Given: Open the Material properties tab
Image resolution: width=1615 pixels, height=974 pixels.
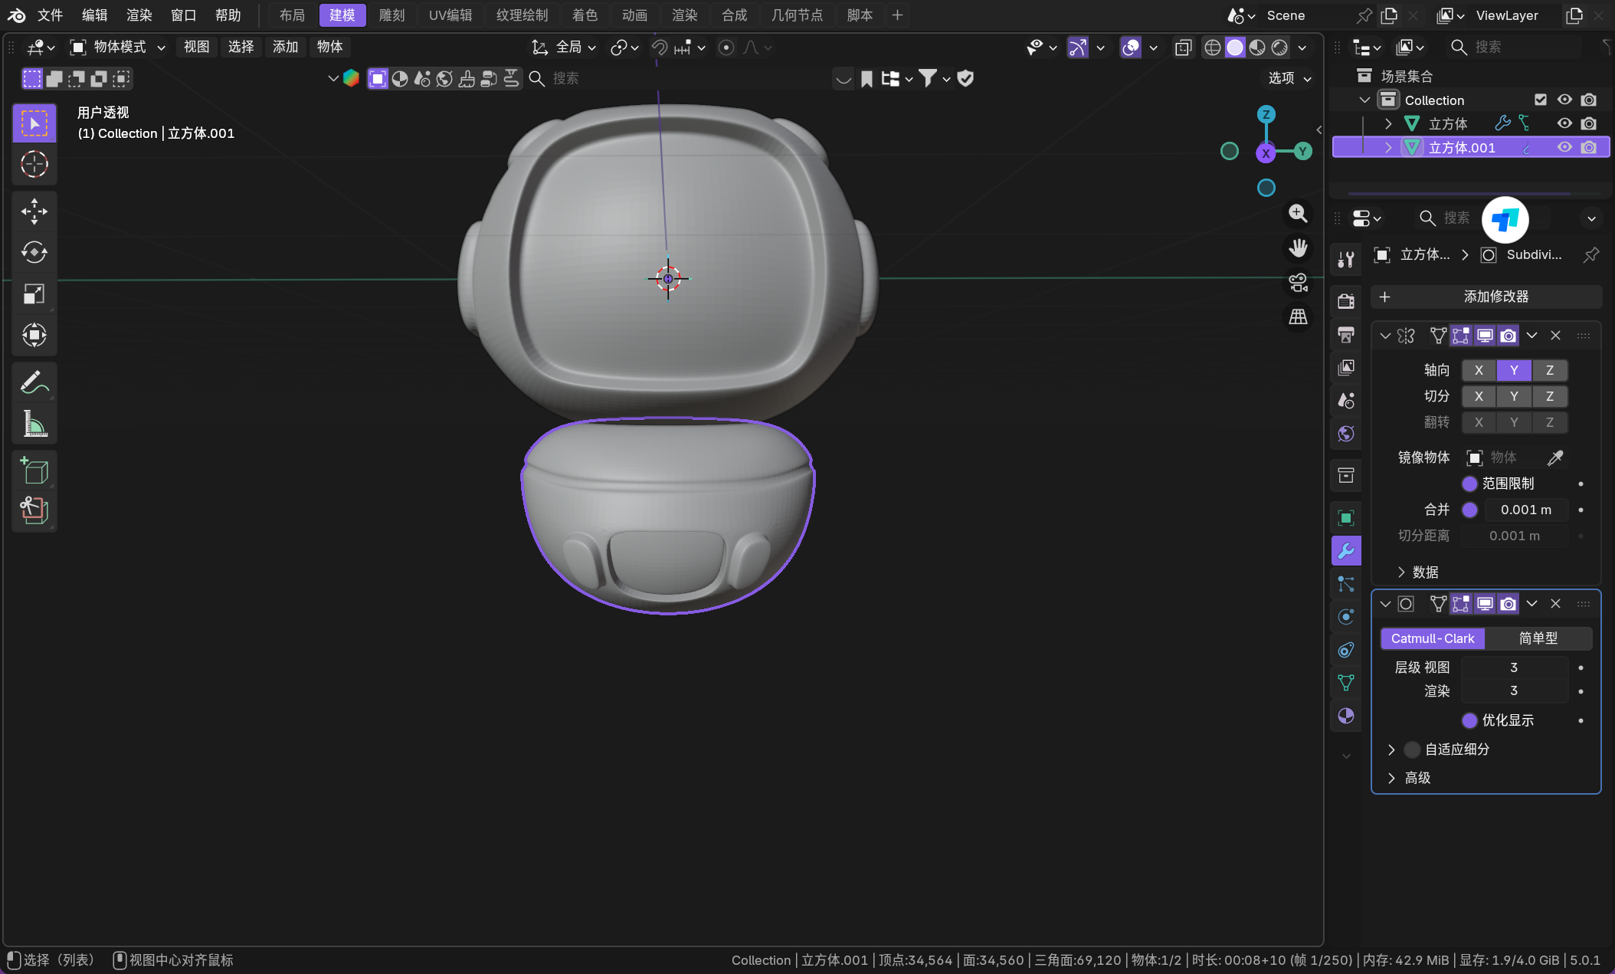Looking at the screenshot, I should point(1346,717).
